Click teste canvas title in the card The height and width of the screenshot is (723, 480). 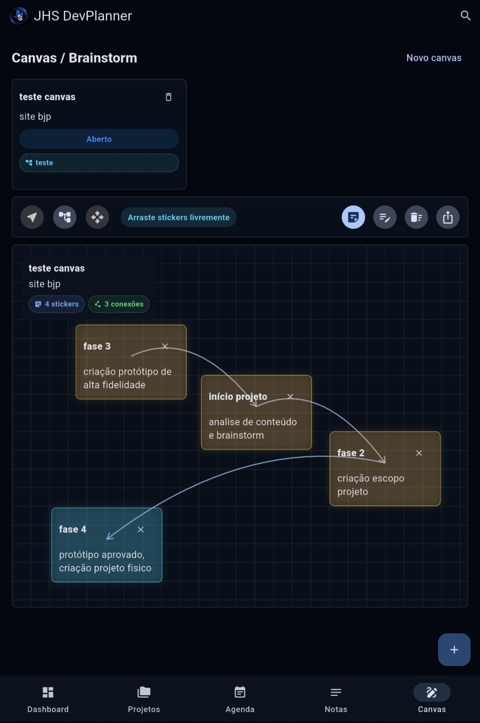click(x=47, y=97)
